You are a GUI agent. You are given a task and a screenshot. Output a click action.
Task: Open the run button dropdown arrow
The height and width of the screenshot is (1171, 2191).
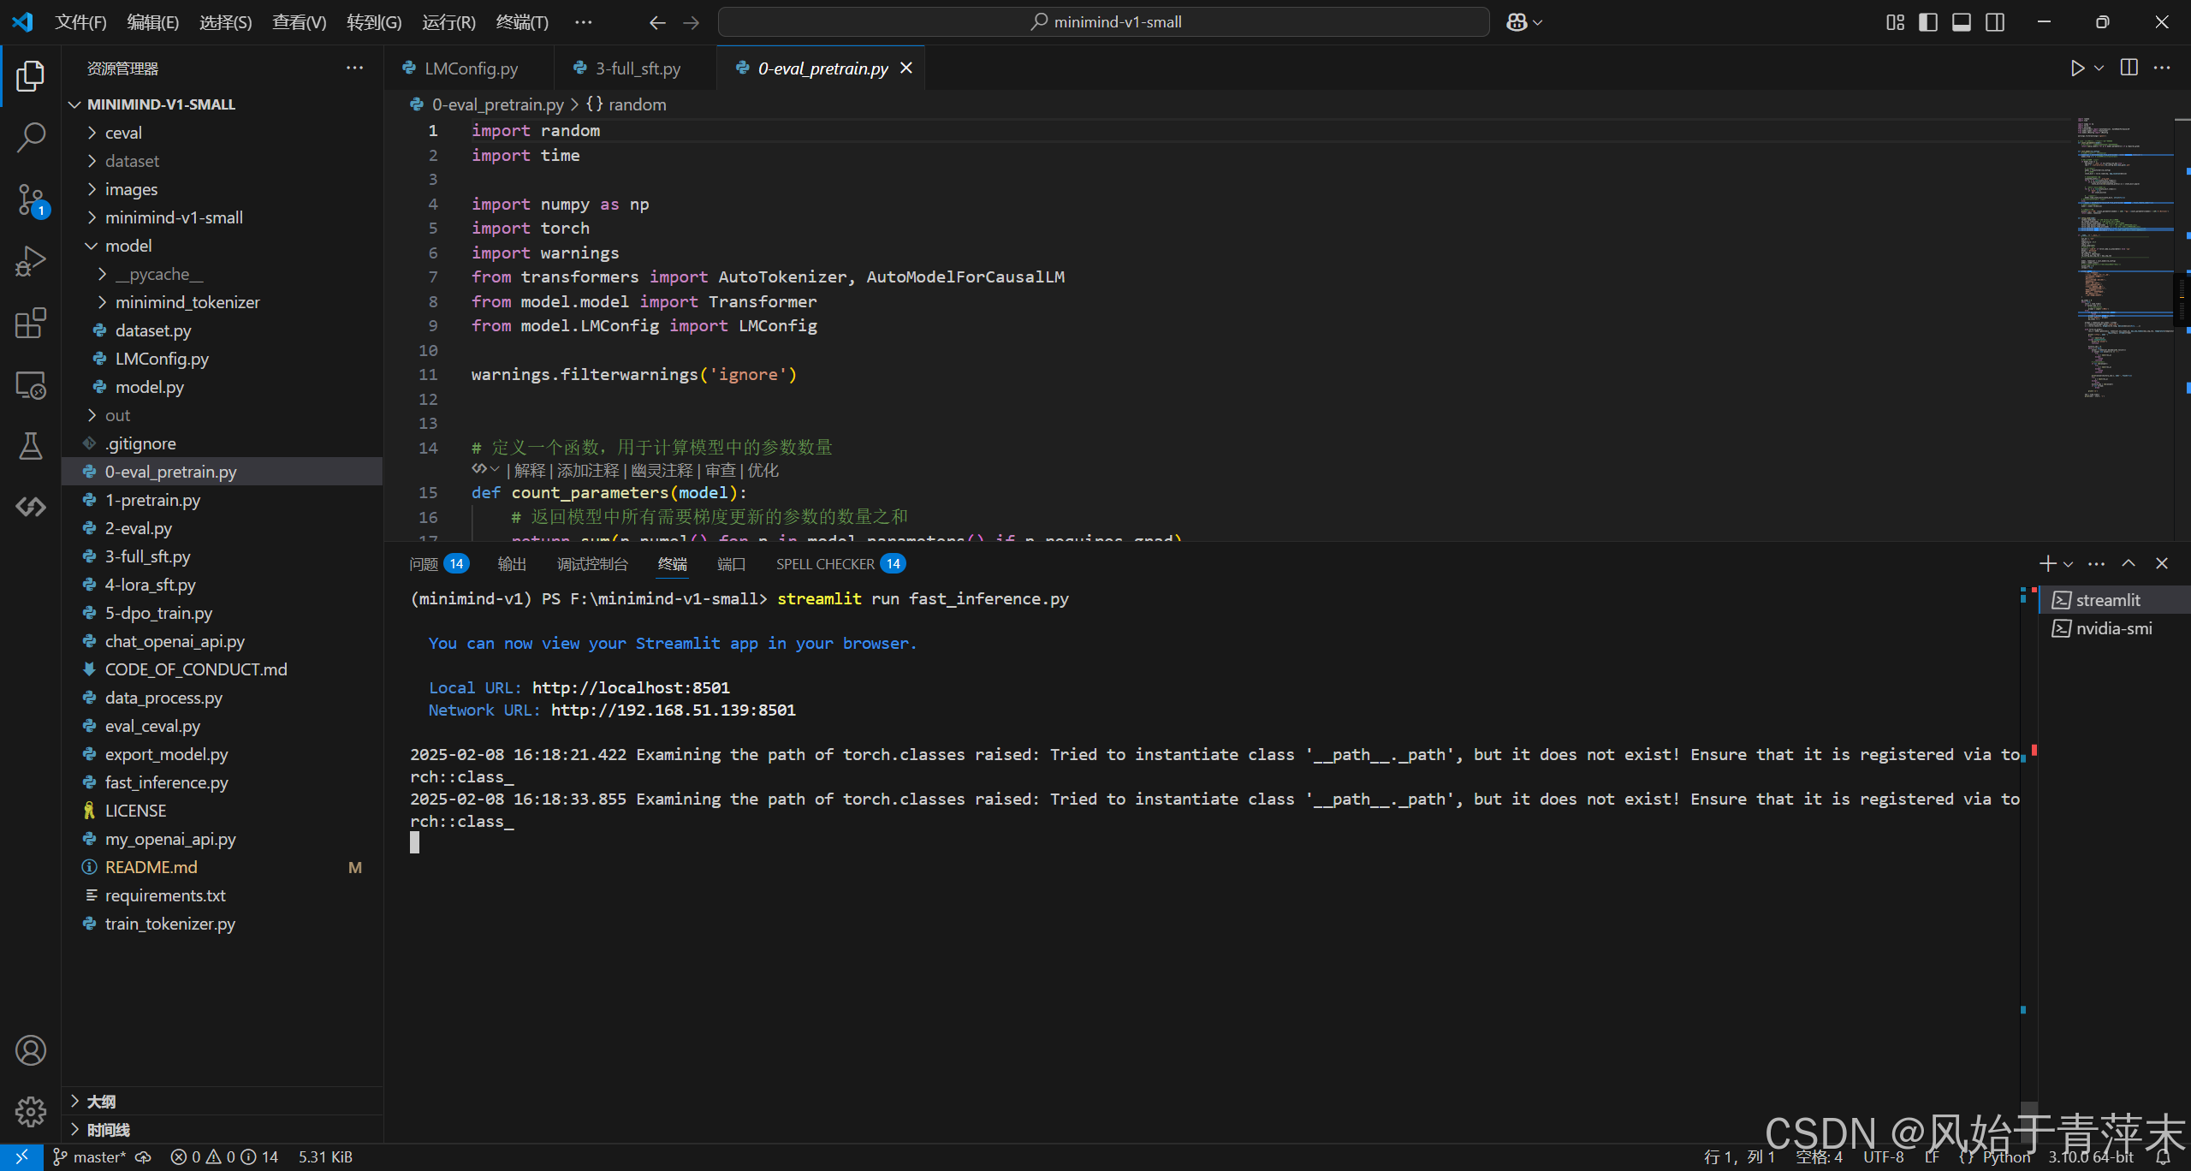coord(2099,68)
